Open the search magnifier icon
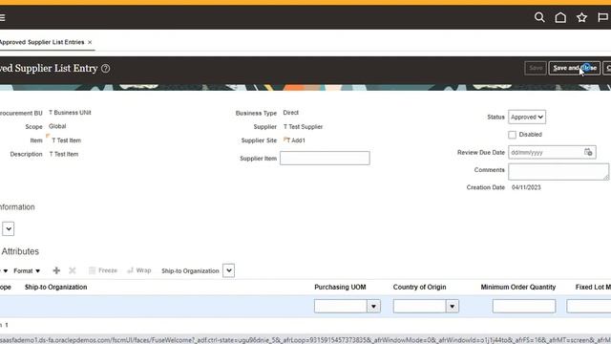Image resolution: width=611 pixels, height=344 pixels. tap(539, 17)
